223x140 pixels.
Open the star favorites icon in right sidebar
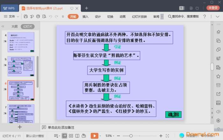pos(218,77)
